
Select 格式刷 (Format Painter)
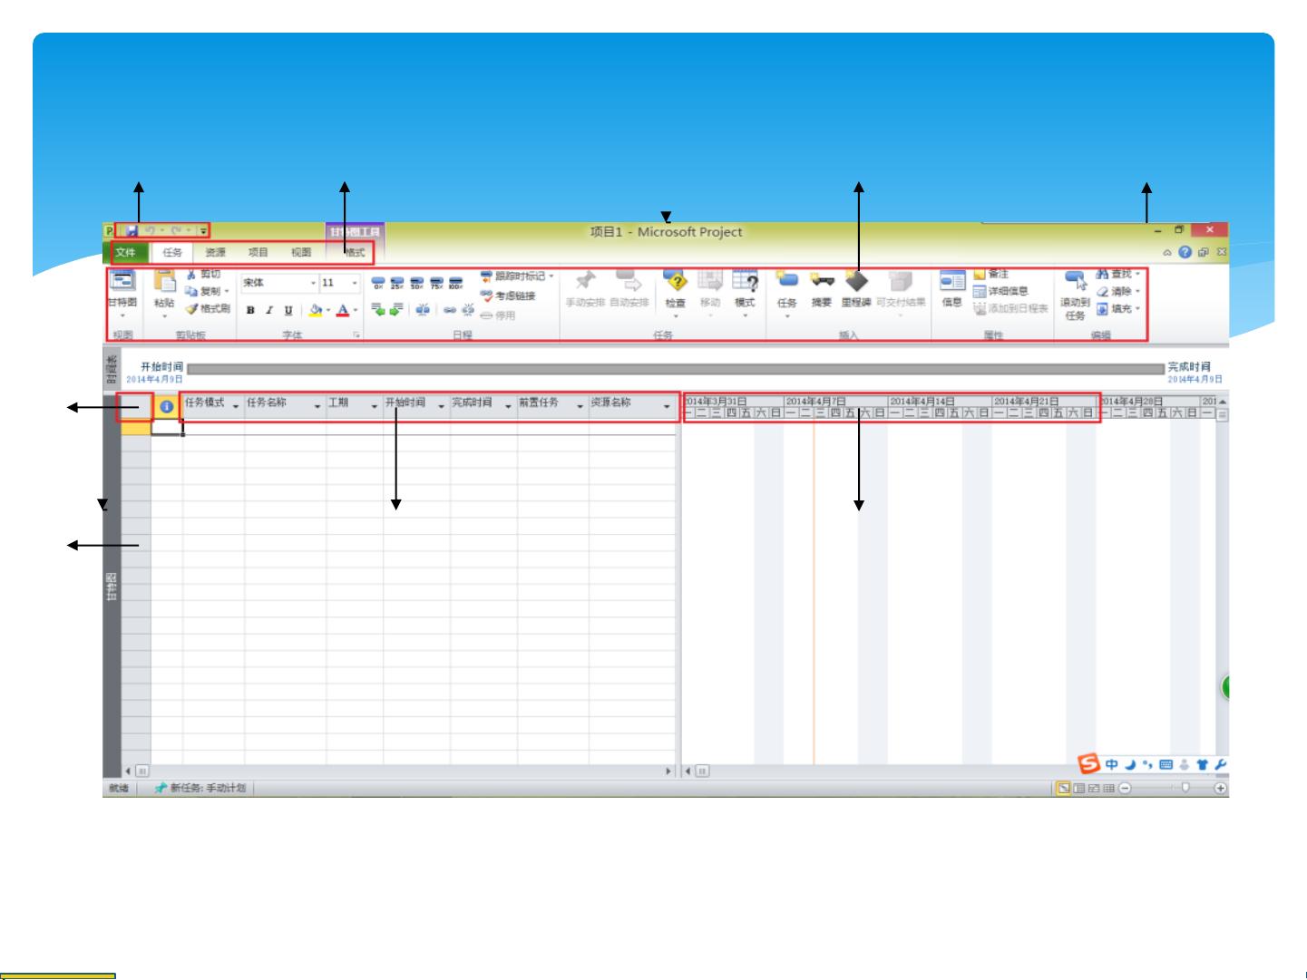(208, 308)
